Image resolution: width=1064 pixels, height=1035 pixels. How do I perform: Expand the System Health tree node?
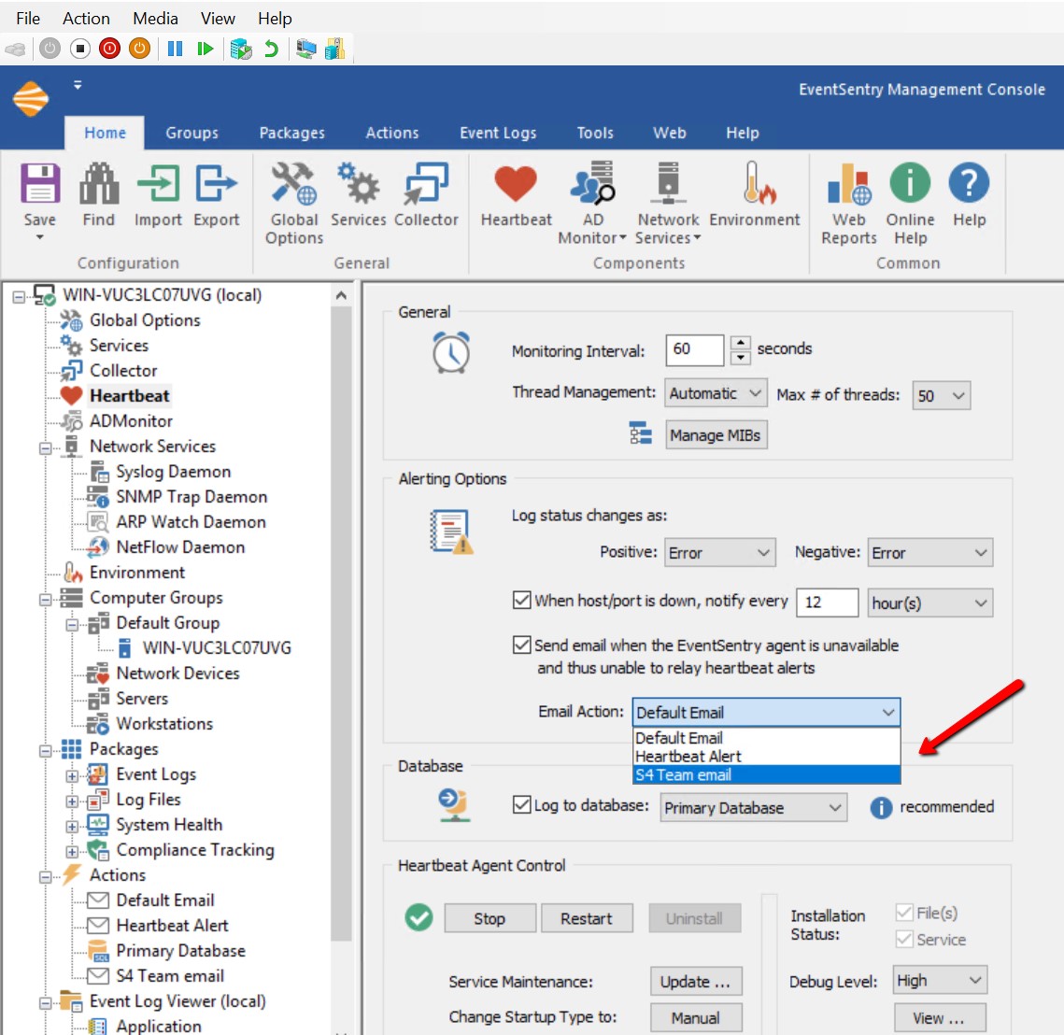pyautogui.click(x=72, y=826)
